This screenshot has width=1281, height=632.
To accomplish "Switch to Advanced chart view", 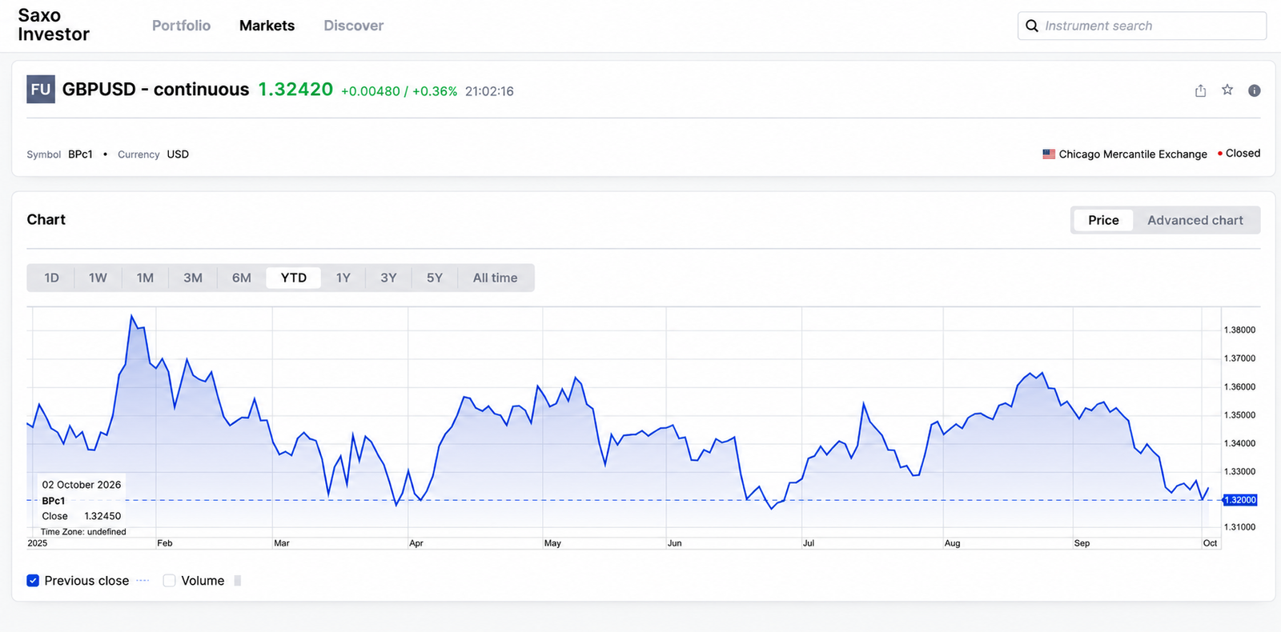I will click(1195, 220).
